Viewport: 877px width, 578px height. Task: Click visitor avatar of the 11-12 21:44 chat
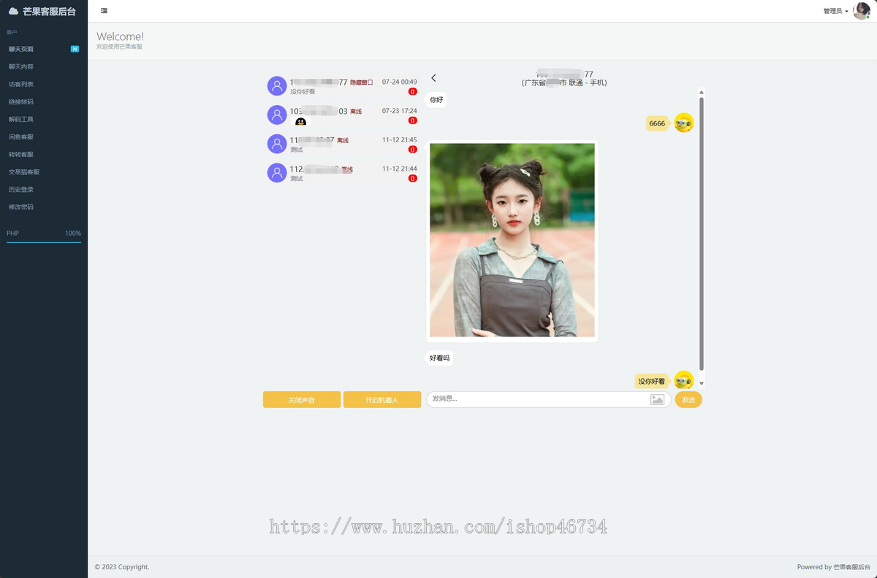click(277, 173)
